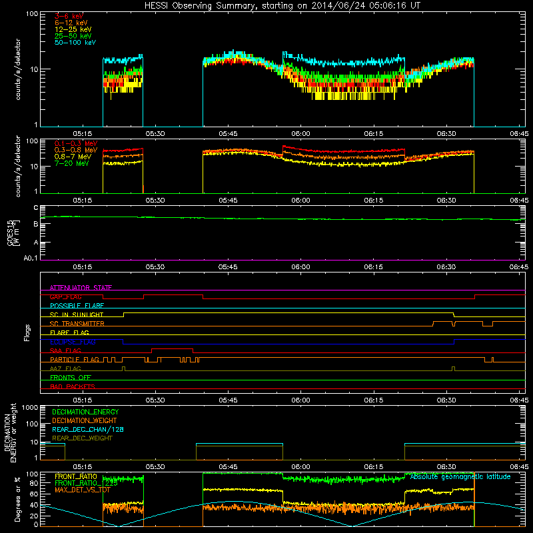
Task: Click the DECIMATION_WEIGHT legend label
Action: 85,420
